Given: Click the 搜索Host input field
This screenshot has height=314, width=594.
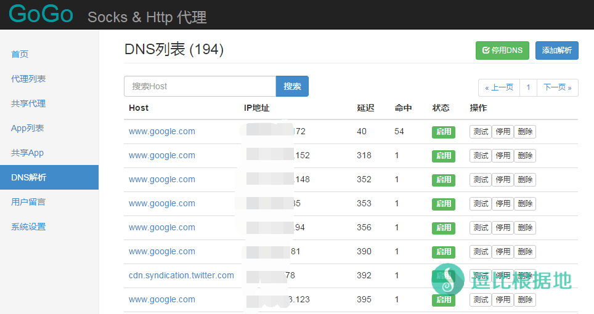Looking at the screenshot, I should pyautogui.click(x=200, y=86).
